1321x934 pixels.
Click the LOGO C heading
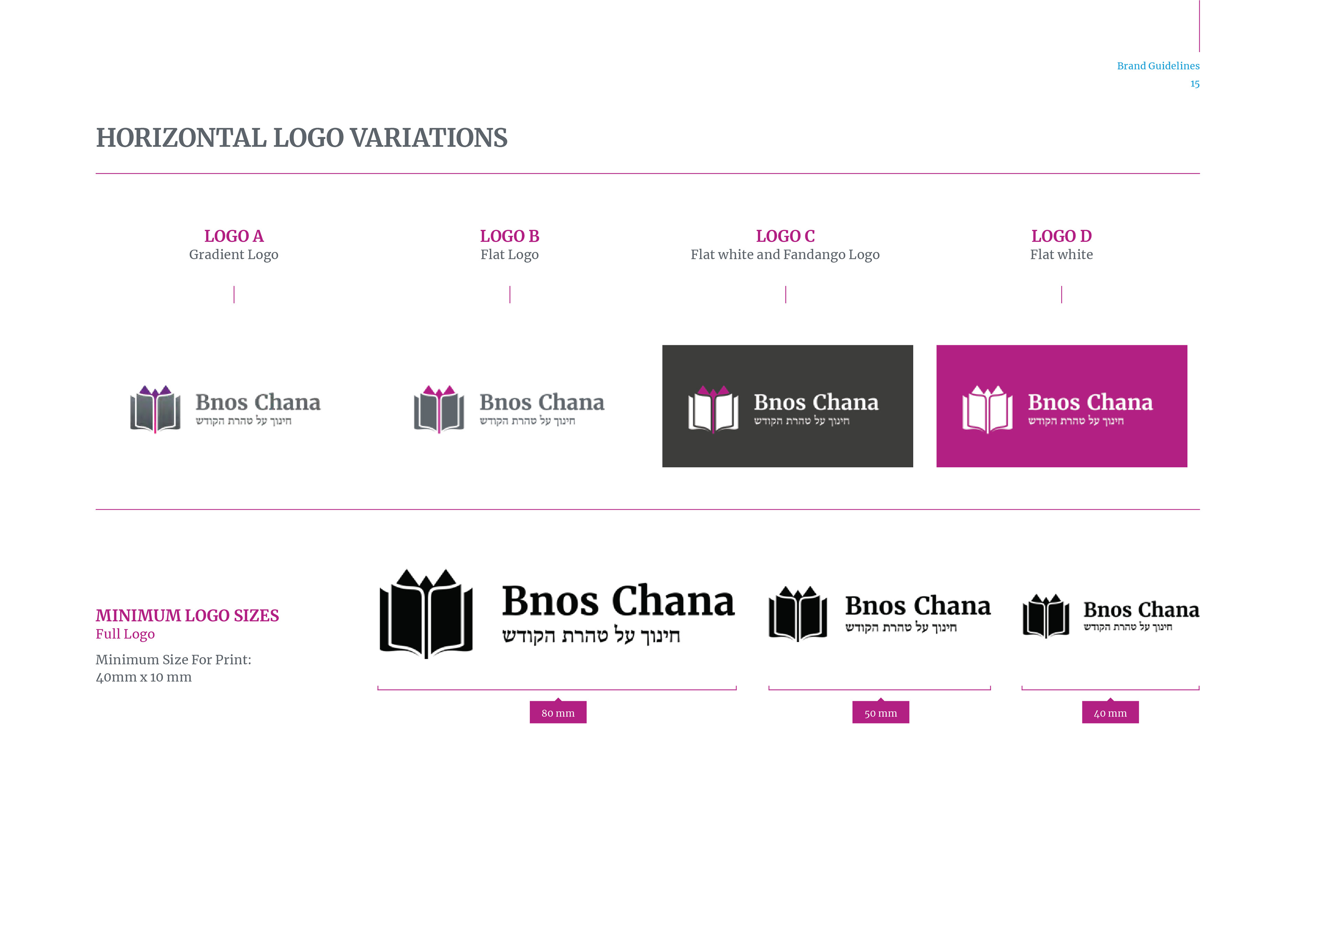click(785, 236)
